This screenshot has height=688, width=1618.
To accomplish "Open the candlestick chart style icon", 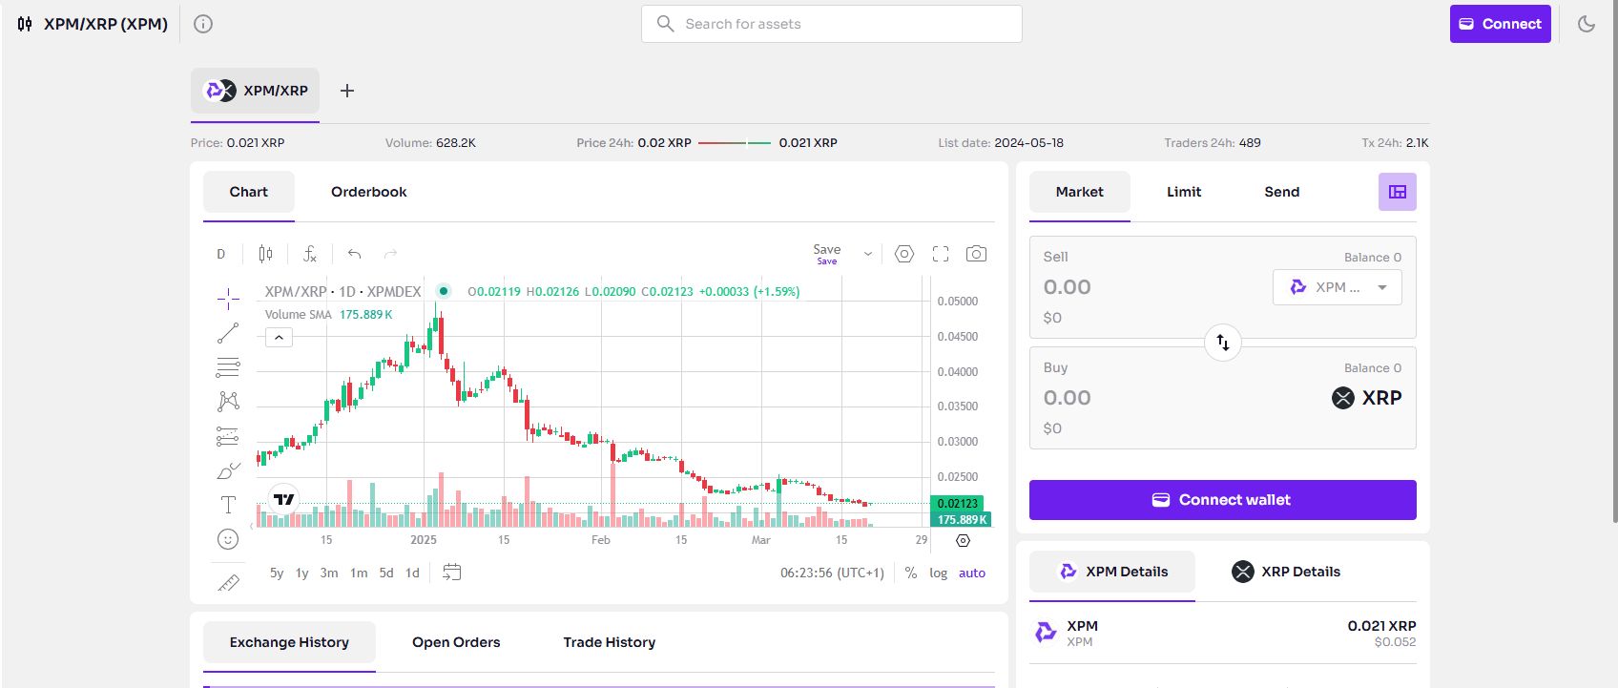I will point(265,254).
